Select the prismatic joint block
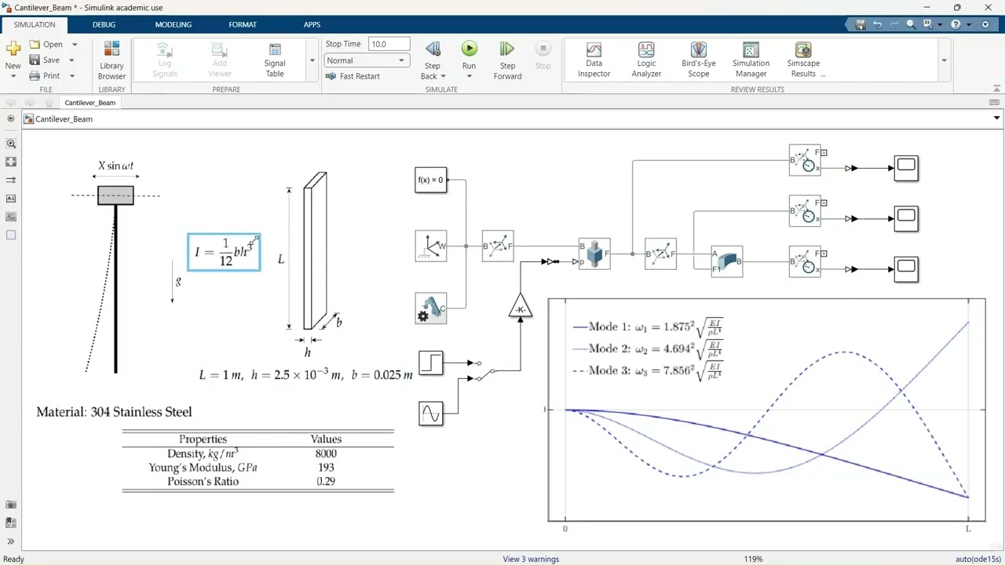The width and height of the screenshot is (1005, 565). [594, 253]
